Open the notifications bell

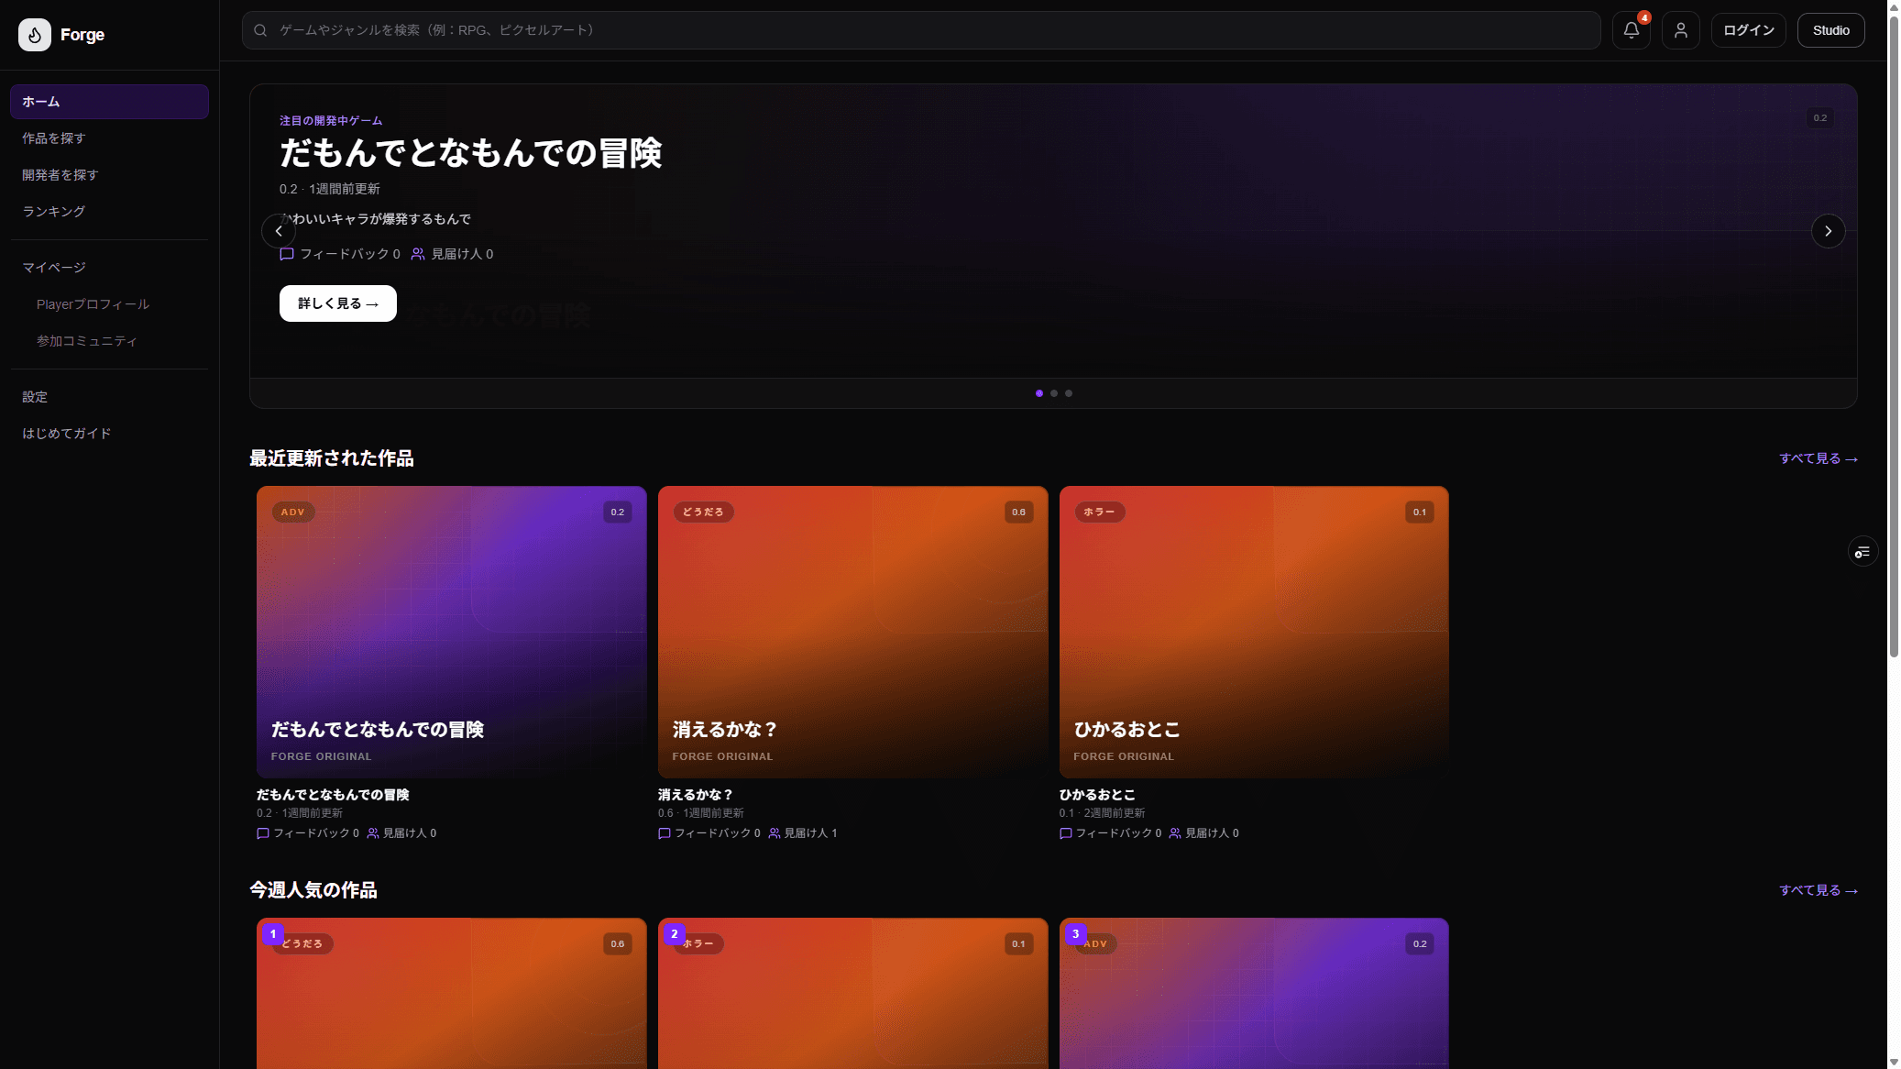click(x=1632, y=30)
